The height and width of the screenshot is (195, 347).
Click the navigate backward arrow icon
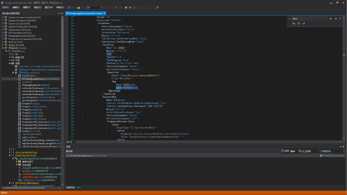pos(69,8)
